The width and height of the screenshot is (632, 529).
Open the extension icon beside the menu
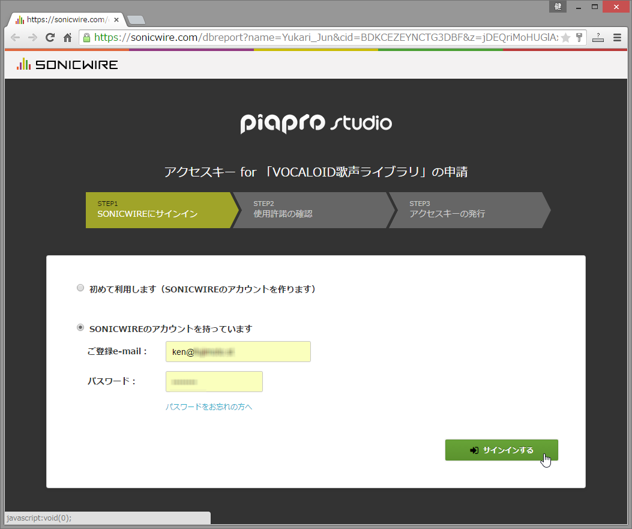coord(598,37)
